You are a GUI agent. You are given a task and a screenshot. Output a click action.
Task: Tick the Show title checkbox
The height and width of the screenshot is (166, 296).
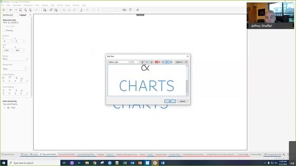4,26
